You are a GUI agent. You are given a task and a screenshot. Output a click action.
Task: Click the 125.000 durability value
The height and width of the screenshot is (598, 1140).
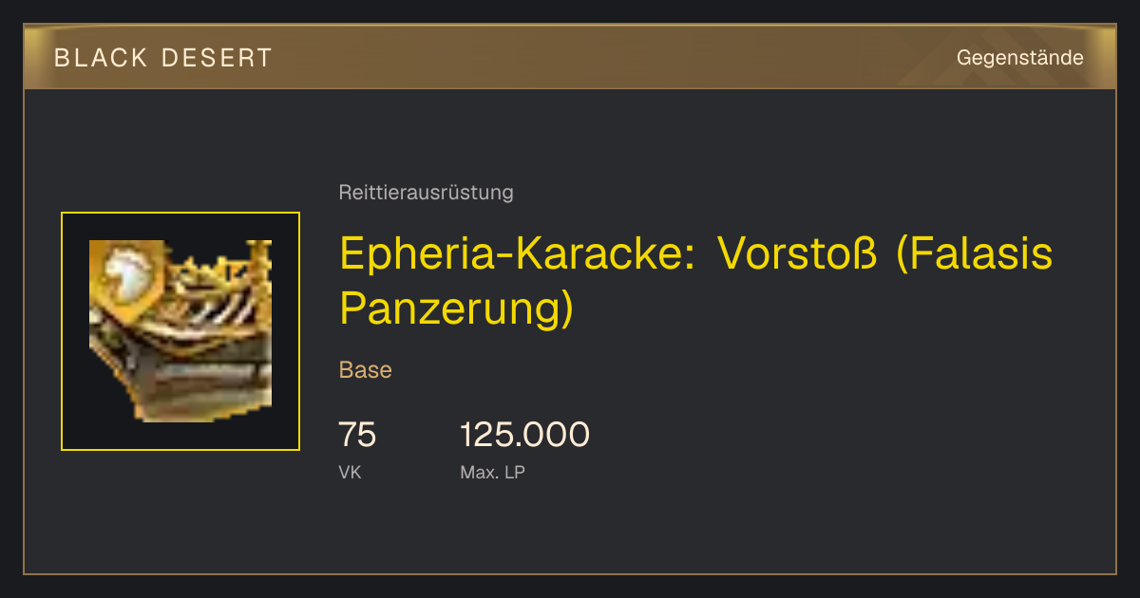pyautogui.click(x=524, y=436)
